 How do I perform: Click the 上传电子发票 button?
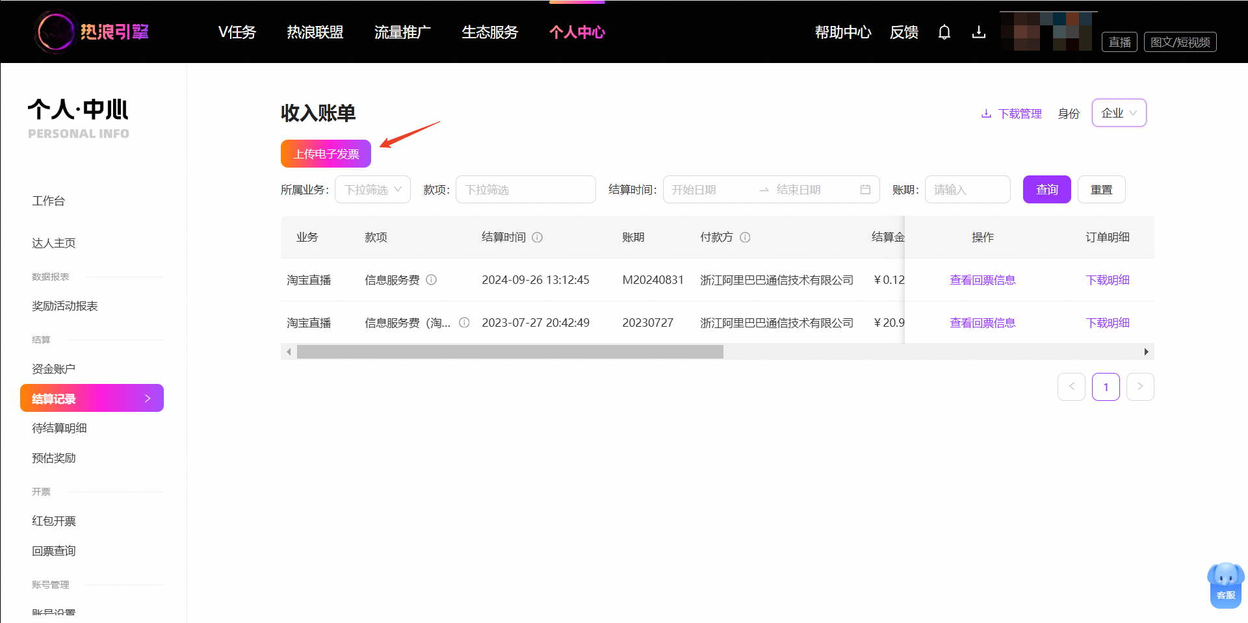point(326,154)
